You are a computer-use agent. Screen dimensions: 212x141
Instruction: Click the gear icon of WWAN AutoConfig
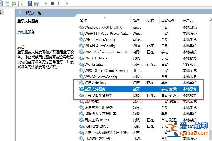point(82,77)
